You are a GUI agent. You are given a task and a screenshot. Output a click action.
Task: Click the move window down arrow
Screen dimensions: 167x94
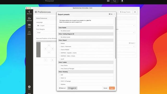click(49, 52)
